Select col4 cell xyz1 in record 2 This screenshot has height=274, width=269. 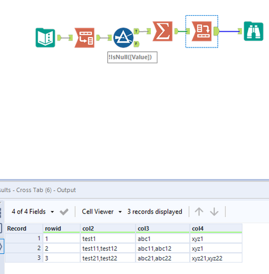(x=216, y=248)
